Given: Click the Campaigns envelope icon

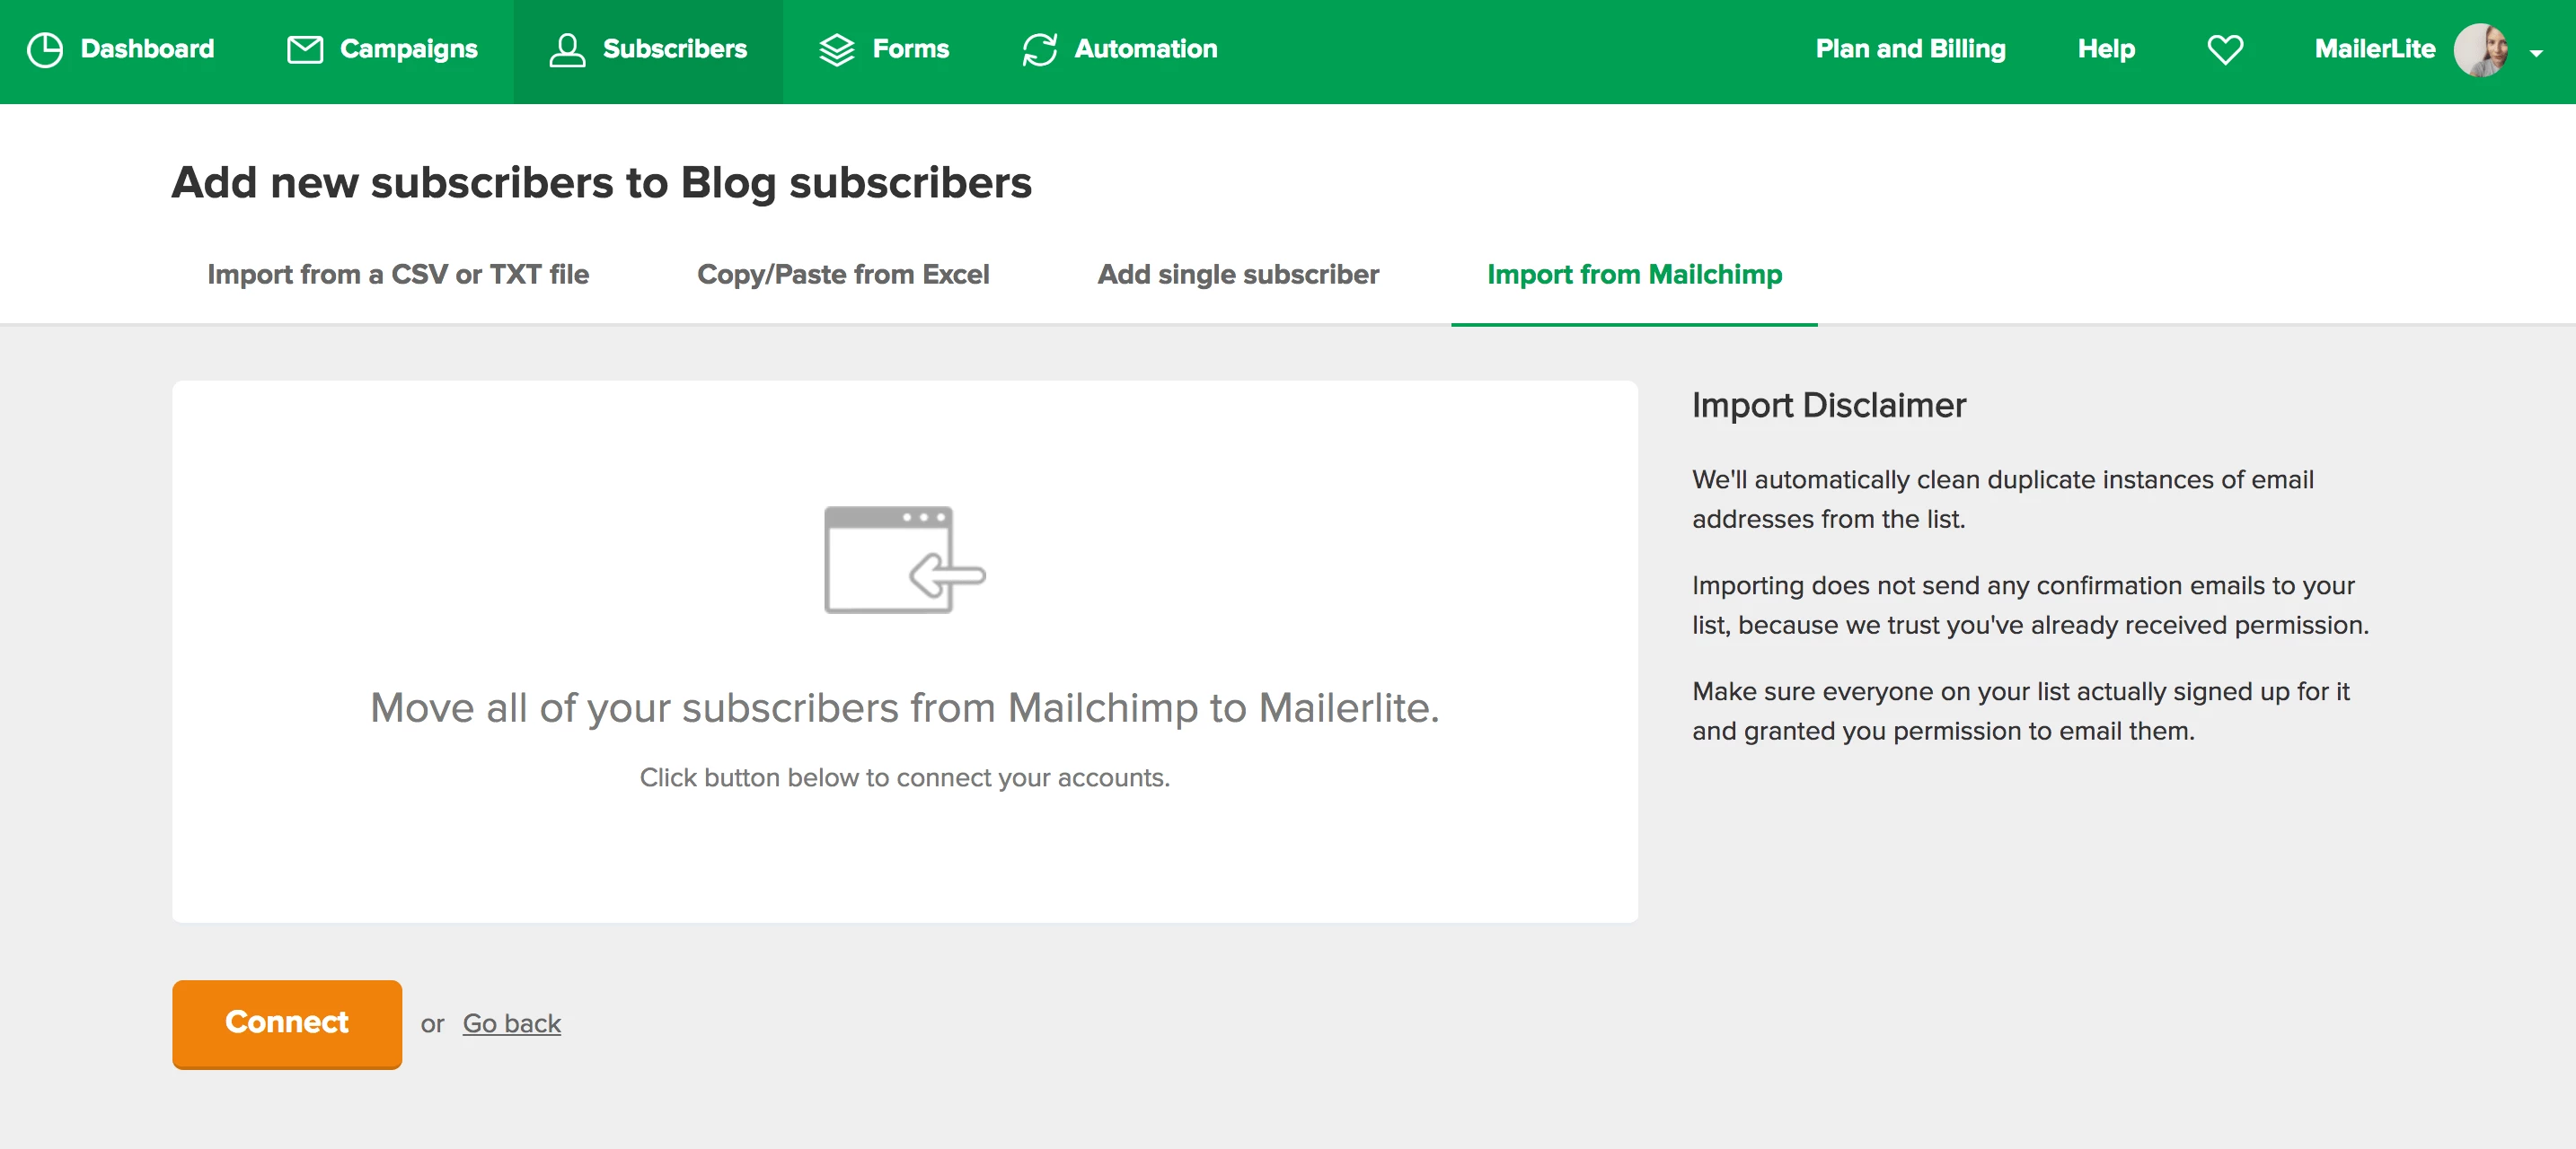Looking at the screenshot, I should tap(304, 49).
